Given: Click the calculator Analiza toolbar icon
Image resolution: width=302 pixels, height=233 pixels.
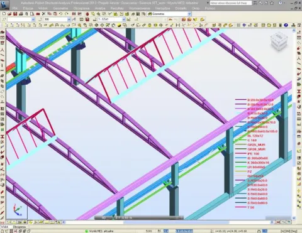Looking at the screenshot, I should [138, 14].
